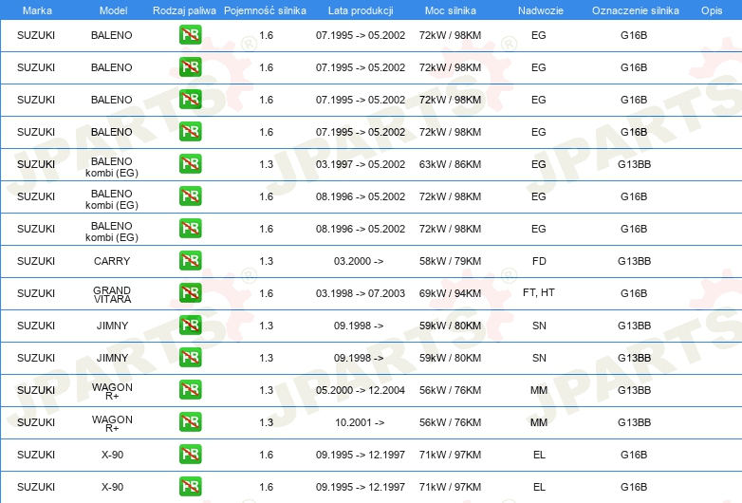Click the production date 03.2000 ->

pos(359,261)
